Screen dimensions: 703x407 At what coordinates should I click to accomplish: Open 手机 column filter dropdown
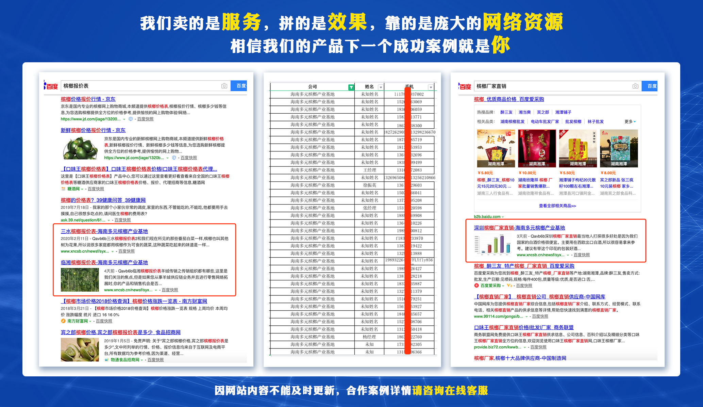pos(431,87)
